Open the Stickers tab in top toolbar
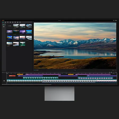The height and width of the screenshot is (119, 119). [10, 22]
